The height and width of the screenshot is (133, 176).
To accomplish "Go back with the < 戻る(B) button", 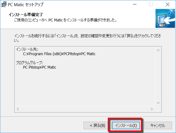I will 97,125.
